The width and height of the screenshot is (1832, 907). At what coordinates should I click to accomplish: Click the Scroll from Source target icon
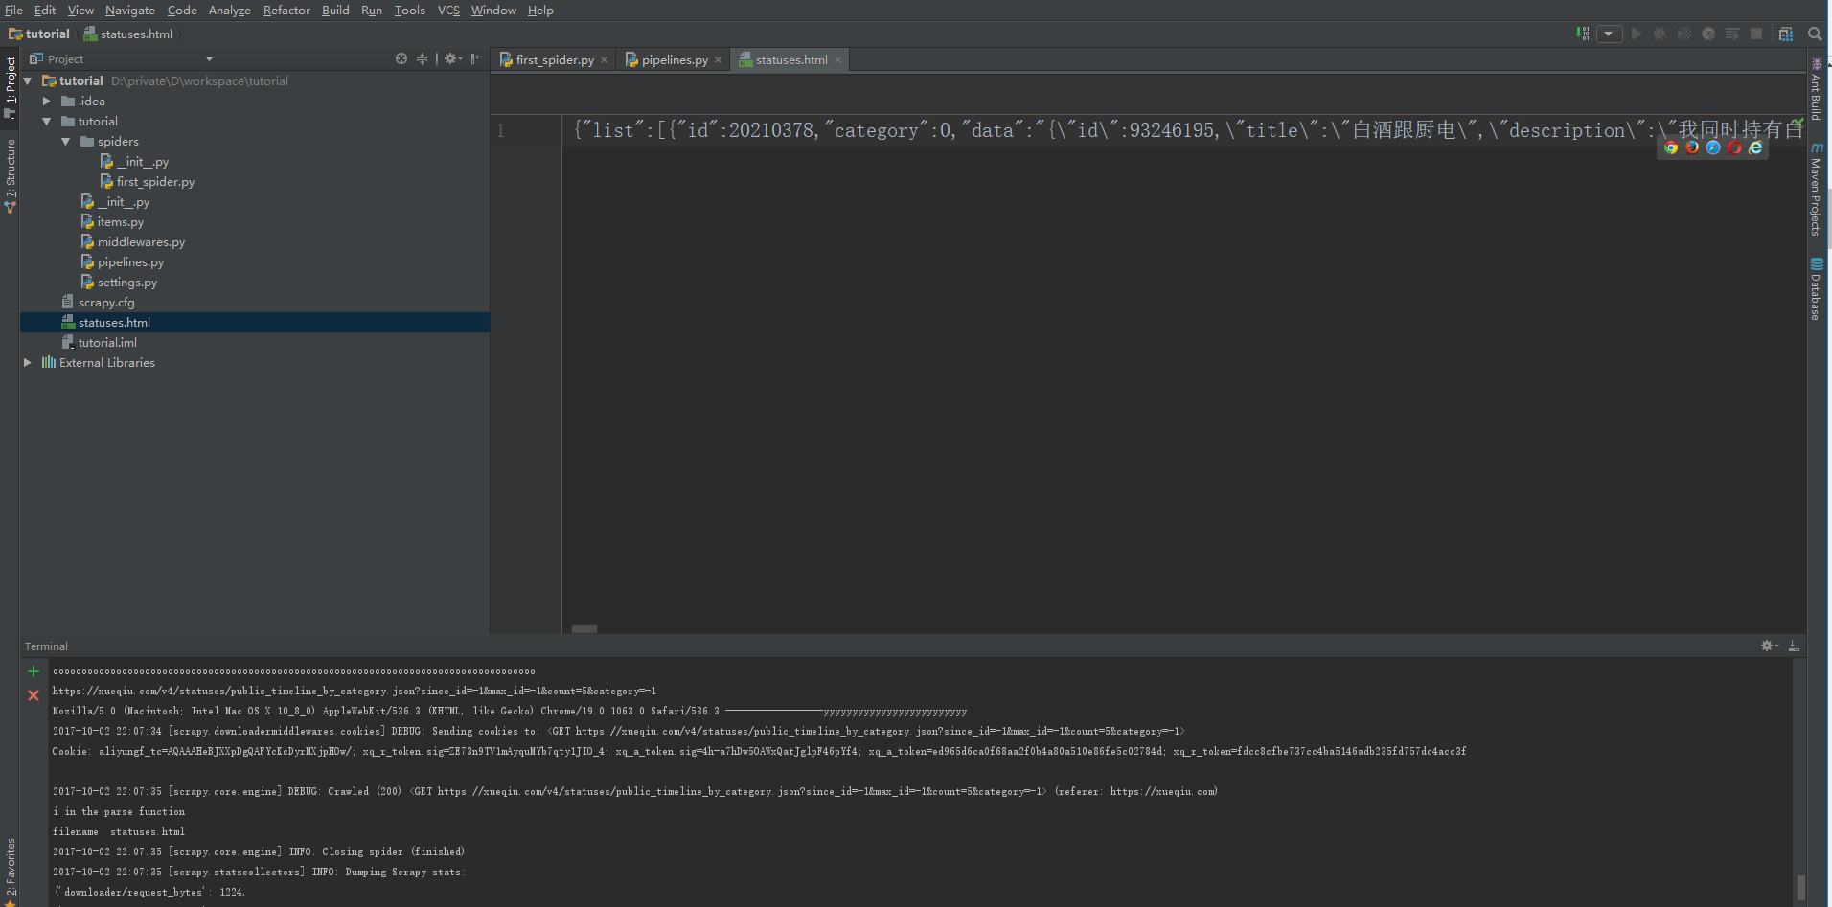(401, 58)
